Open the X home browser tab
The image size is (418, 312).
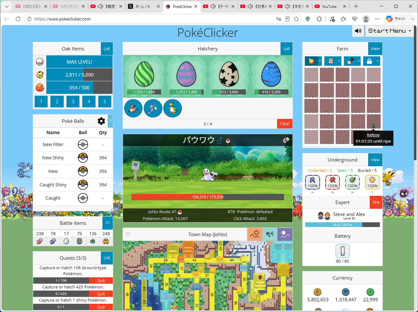(x=143, y=7)
